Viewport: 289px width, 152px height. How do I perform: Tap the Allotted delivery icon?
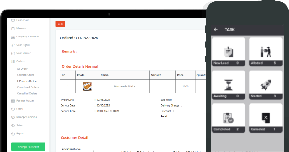[266, 52]
